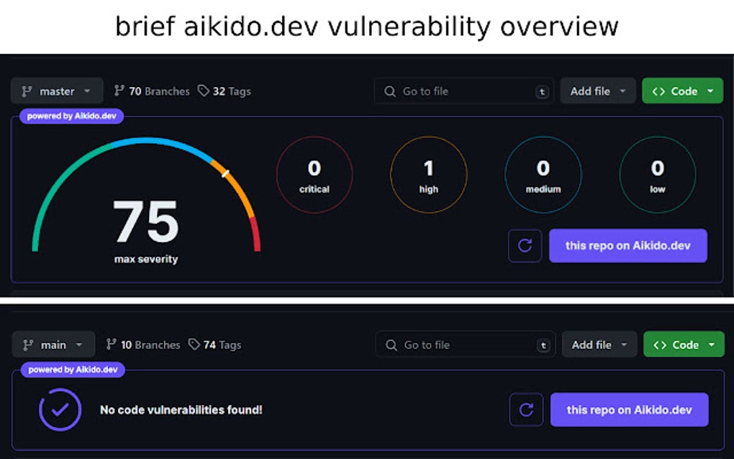Image resolution: width=734 pixels, height=459 pixels.
Task: Click the max severity 75 gauge
Action: pyautogui.click(x=145, y=216)
